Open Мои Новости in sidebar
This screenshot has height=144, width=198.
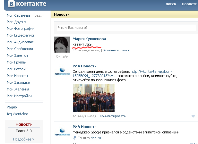point(17,76)
